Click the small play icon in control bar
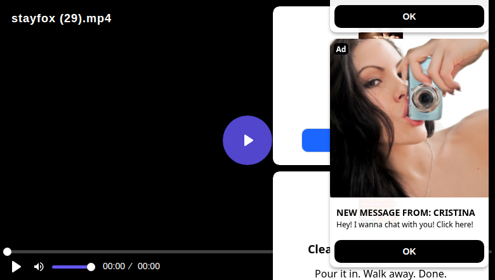Image resolution: width=495 pixels, height=280 pixels. click(x=16, y=267)
